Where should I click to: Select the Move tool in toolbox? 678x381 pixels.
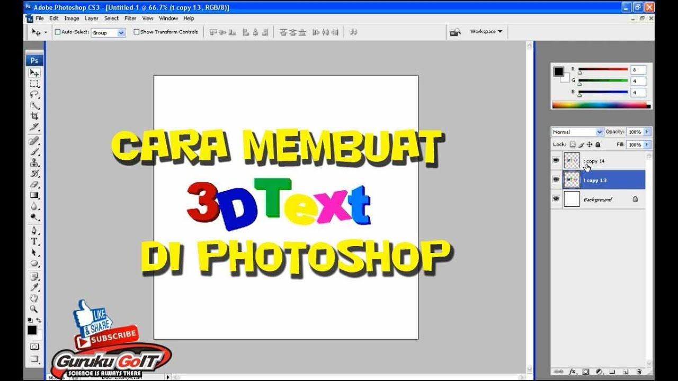(x=34, y=73)
